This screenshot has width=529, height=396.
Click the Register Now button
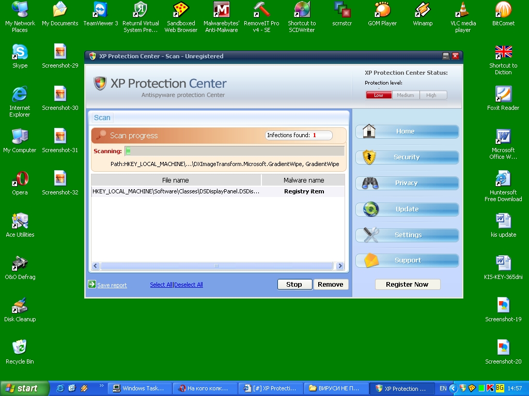407,285
